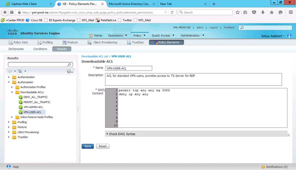Reload the page with the refresh icon

[172, 12]
